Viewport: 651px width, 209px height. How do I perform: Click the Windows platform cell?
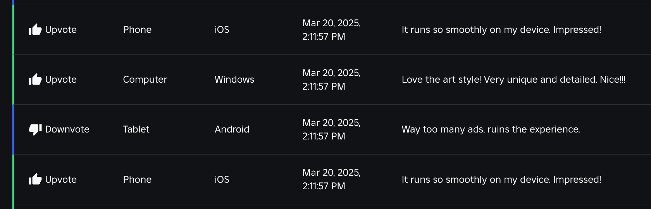pyautogui.click(x=234, y=80)
